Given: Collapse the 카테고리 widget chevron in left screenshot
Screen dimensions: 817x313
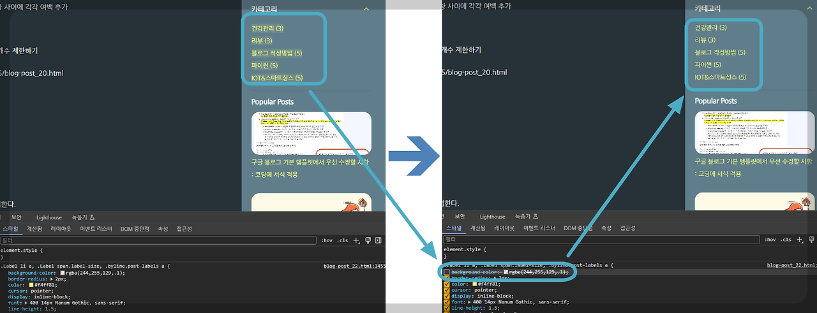Looking at the screenshot, I should point(366,10).
